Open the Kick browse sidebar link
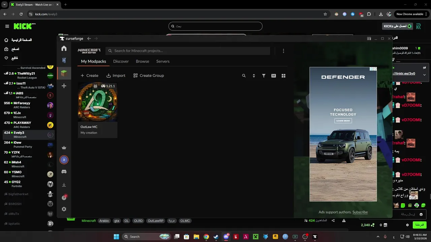The image size is (431, 242). tap(12, 49)
